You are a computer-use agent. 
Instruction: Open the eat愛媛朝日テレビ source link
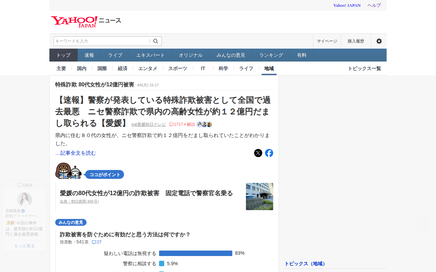(x=149, y=124)
